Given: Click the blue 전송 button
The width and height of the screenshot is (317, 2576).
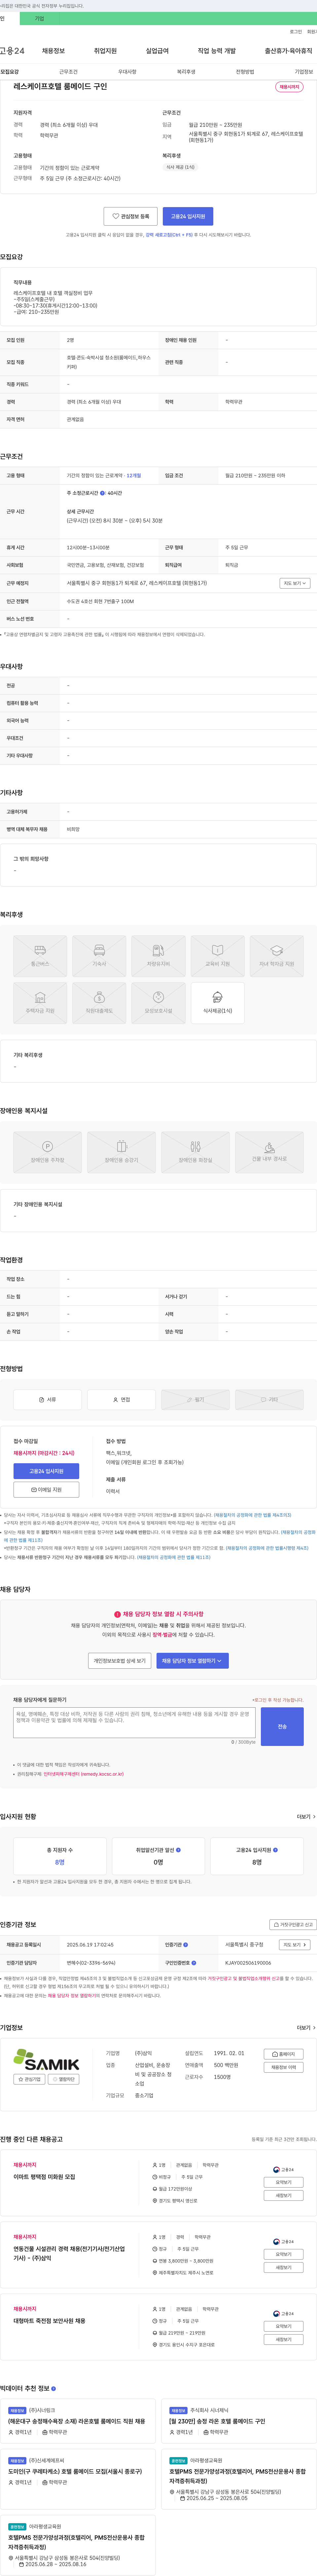Looking at the screenshot, I should point(282,1727).
